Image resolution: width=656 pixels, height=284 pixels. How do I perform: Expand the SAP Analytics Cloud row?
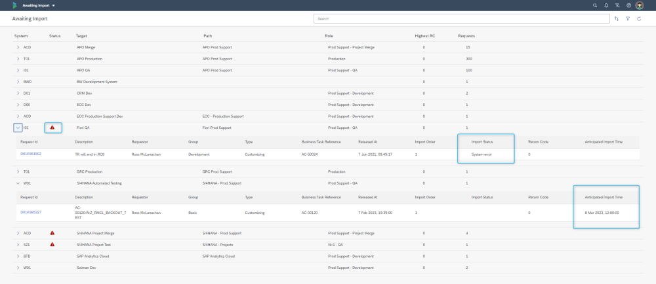pos(18,256)
